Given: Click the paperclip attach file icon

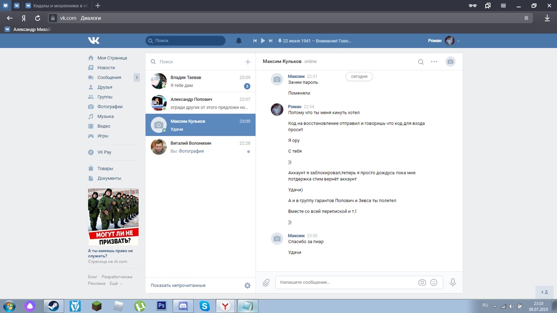Looking at the screenshot, I should tap(266, 283).
